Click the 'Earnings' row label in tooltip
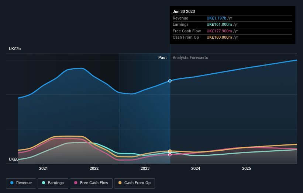This screenshot has width=303, height=193. pyautogui.click(x=180, y=24)
